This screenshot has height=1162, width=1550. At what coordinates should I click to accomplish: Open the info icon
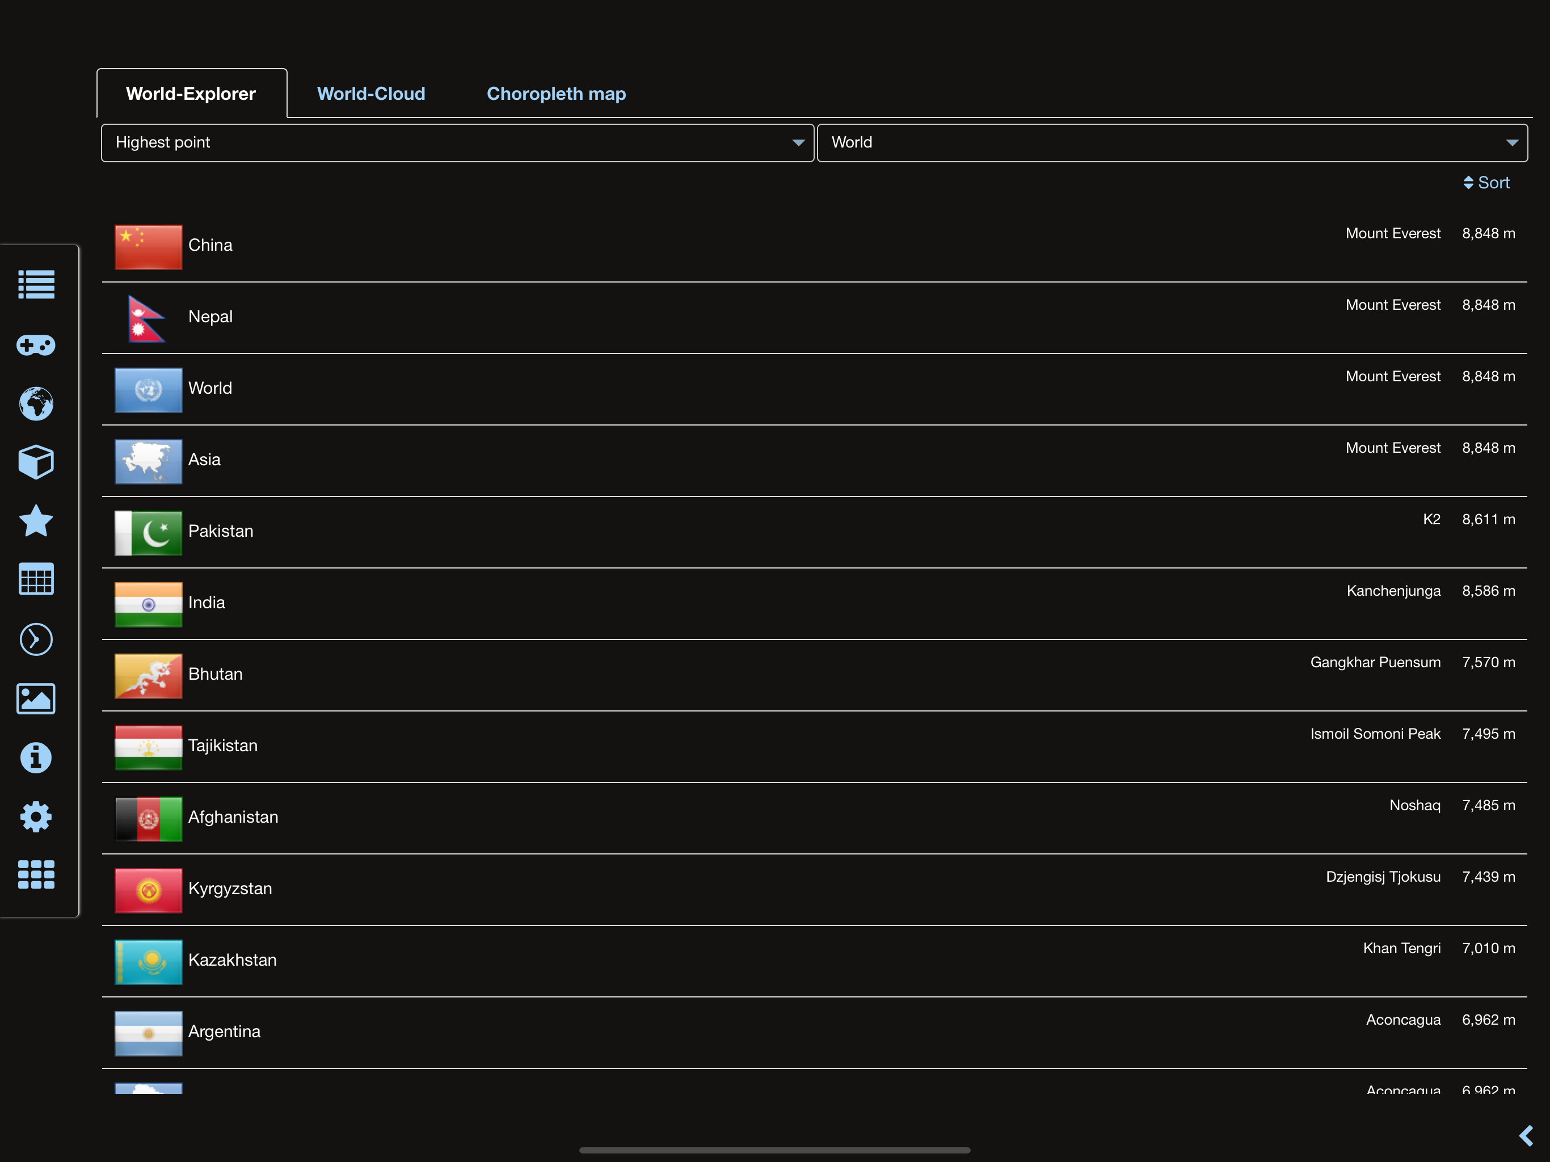tap(36, 757)
